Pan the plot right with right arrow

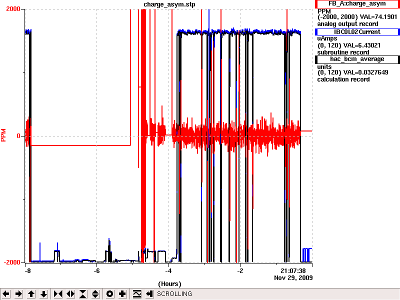point(18,294)
